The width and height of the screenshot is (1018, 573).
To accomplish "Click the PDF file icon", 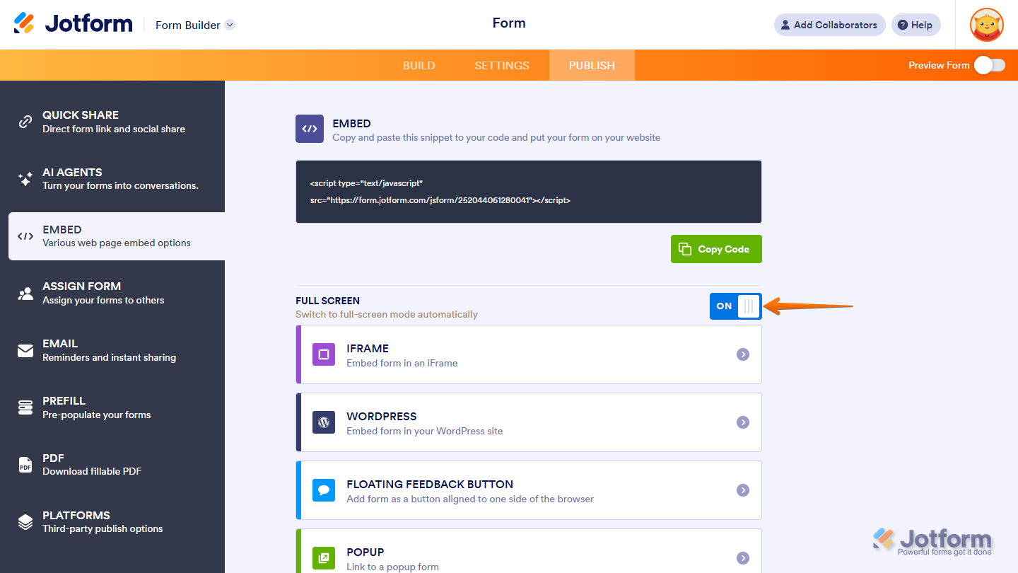I will tap(25, 465).
